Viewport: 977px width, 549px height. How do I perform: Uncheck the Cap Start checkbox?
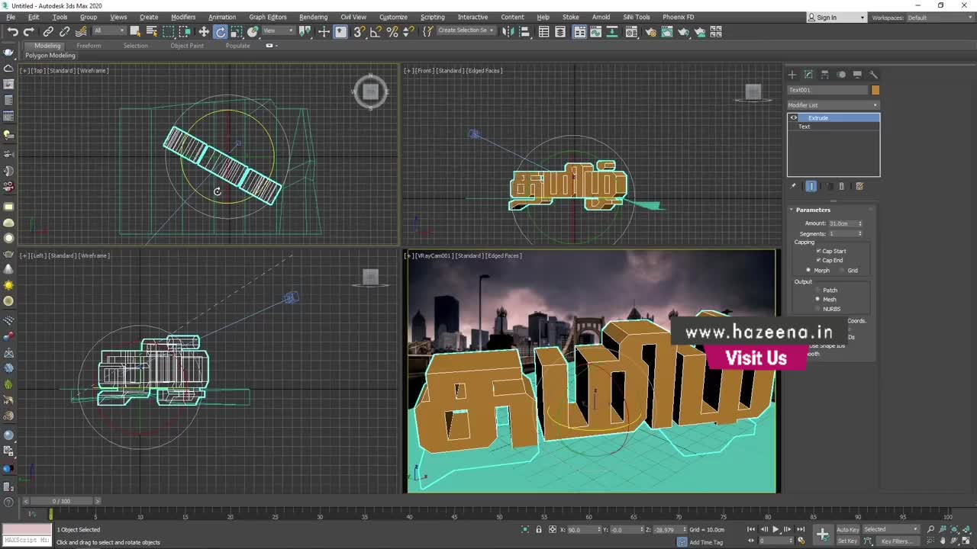[x=818, y=251]
